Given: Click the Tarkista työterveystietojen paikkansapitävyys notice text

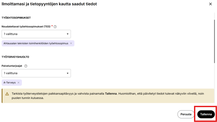Looking at the screenshot, I should click(108, 96).
